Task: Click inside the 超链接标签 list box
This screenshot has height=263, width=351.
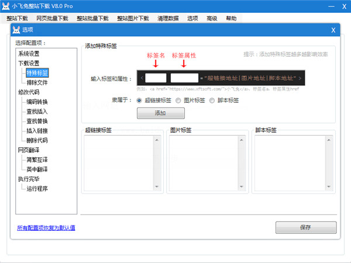Action: 119,163
